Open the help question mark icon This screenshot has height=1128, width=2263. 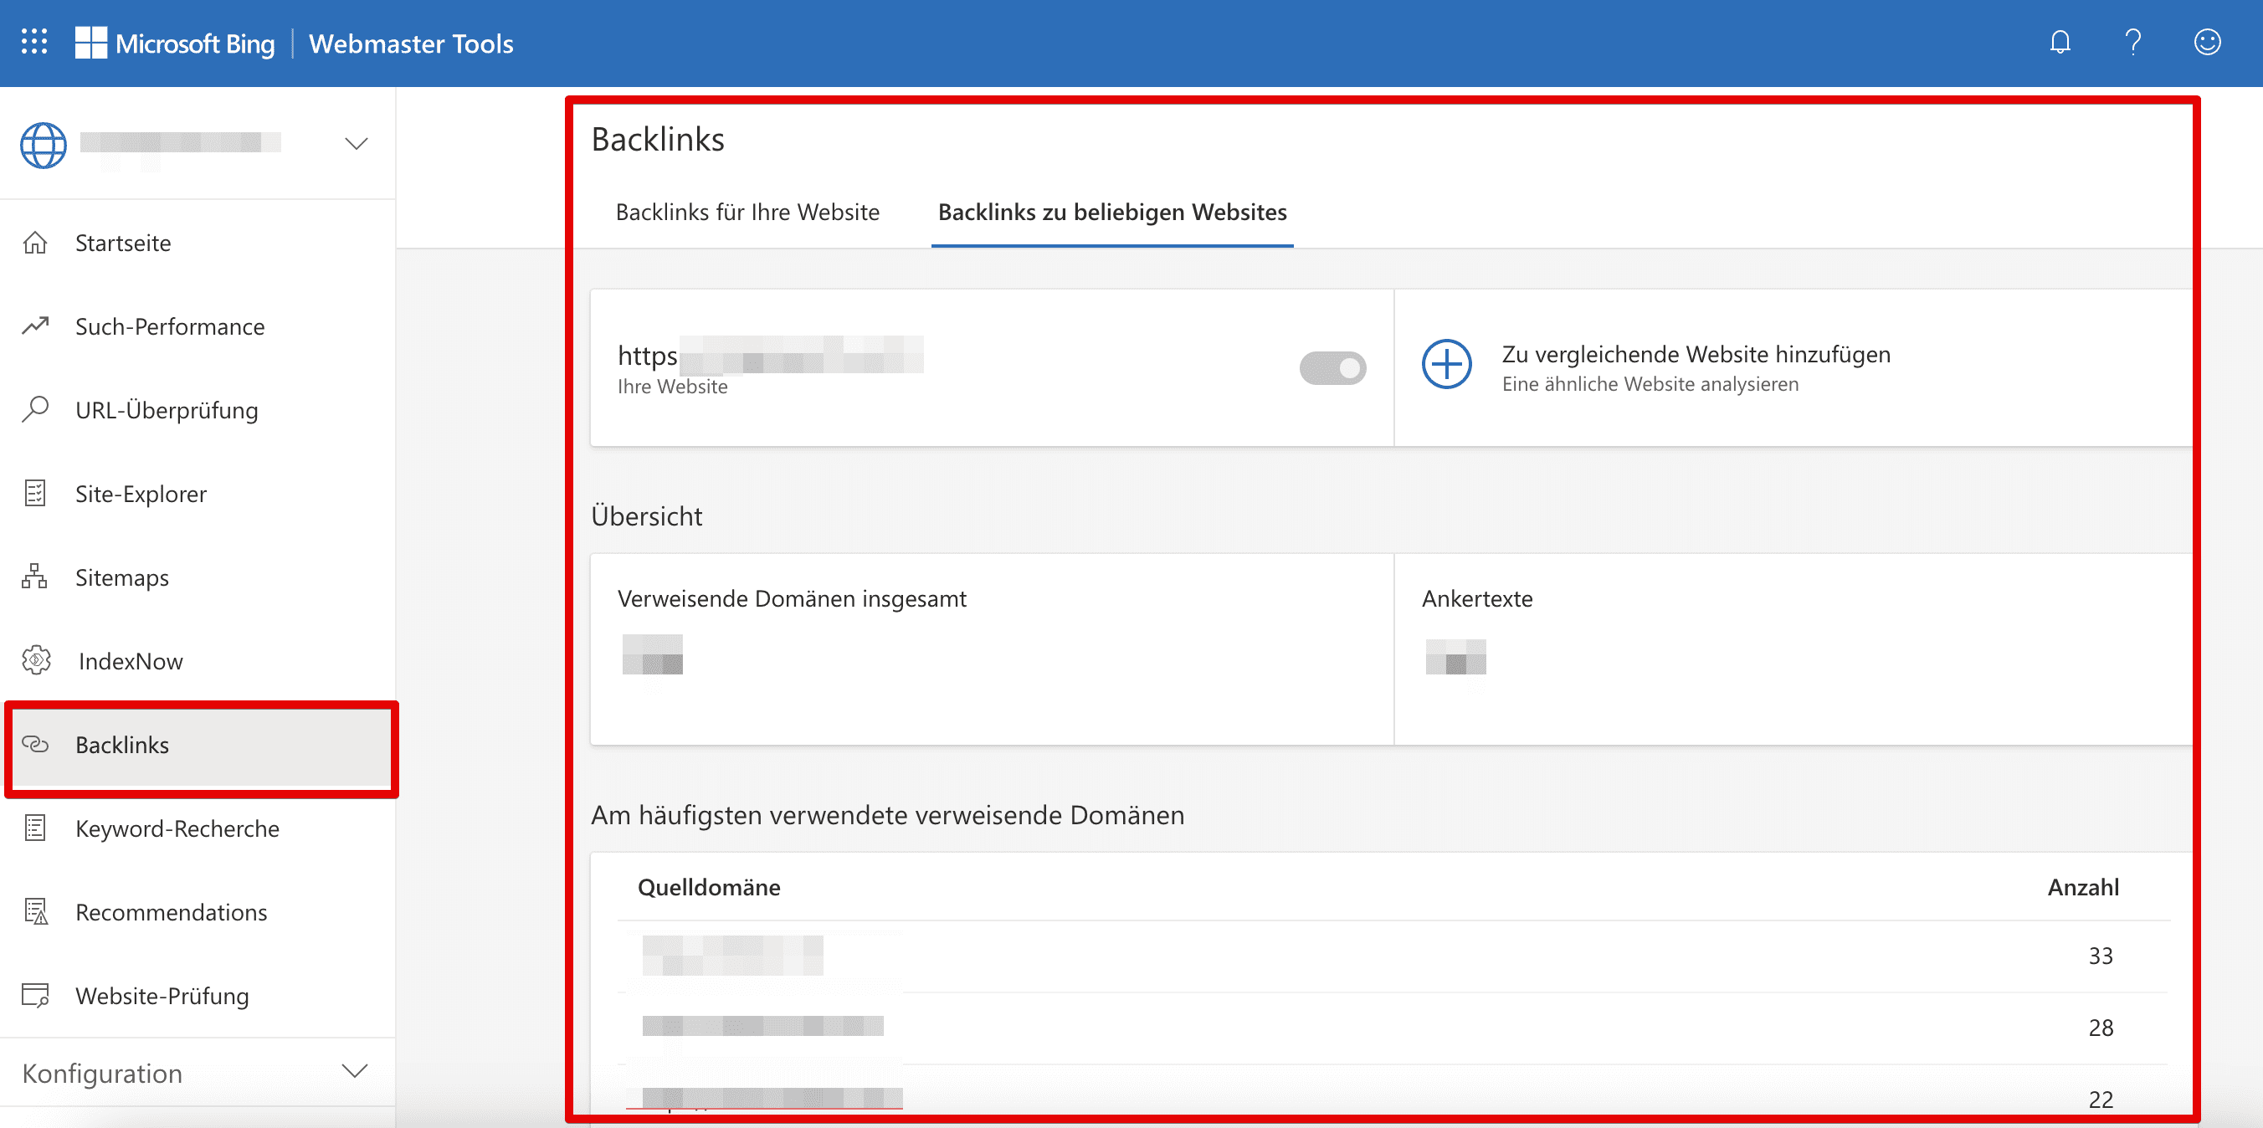(x=2133, y=42)
